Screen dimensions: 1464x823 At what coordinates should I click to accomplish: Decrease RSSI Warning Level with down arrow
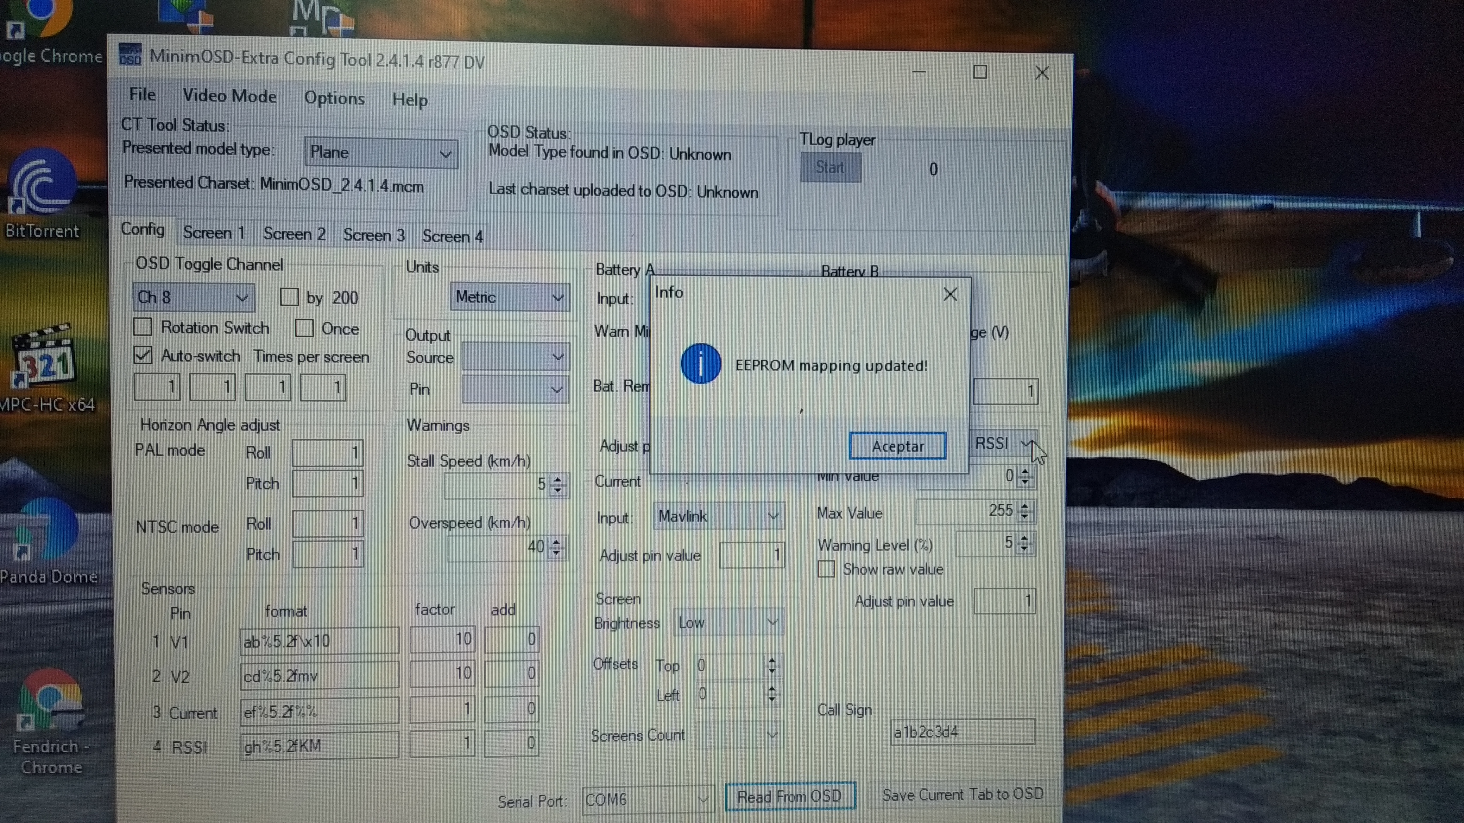tap(1024, 548)
